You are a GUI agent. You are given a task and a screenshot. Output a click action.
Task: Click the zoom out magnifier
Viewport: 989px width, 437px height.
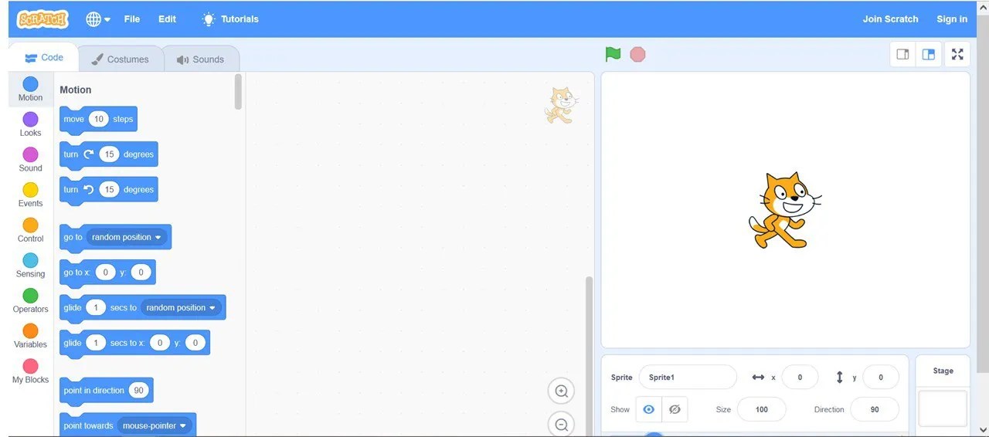[x=562, y=424]
